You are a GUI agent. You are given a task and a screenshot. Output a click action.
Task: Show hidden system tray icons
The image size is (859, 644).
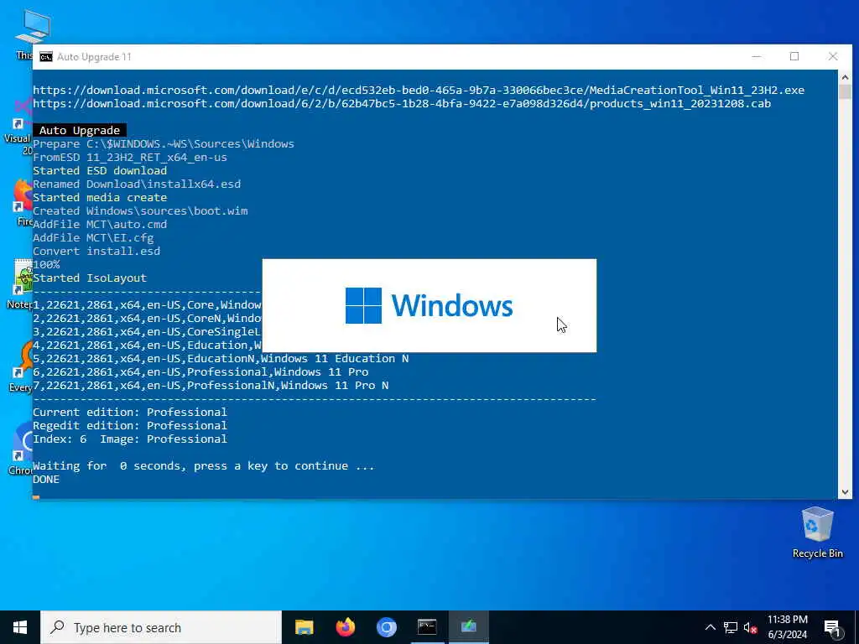tap(710, 627)
